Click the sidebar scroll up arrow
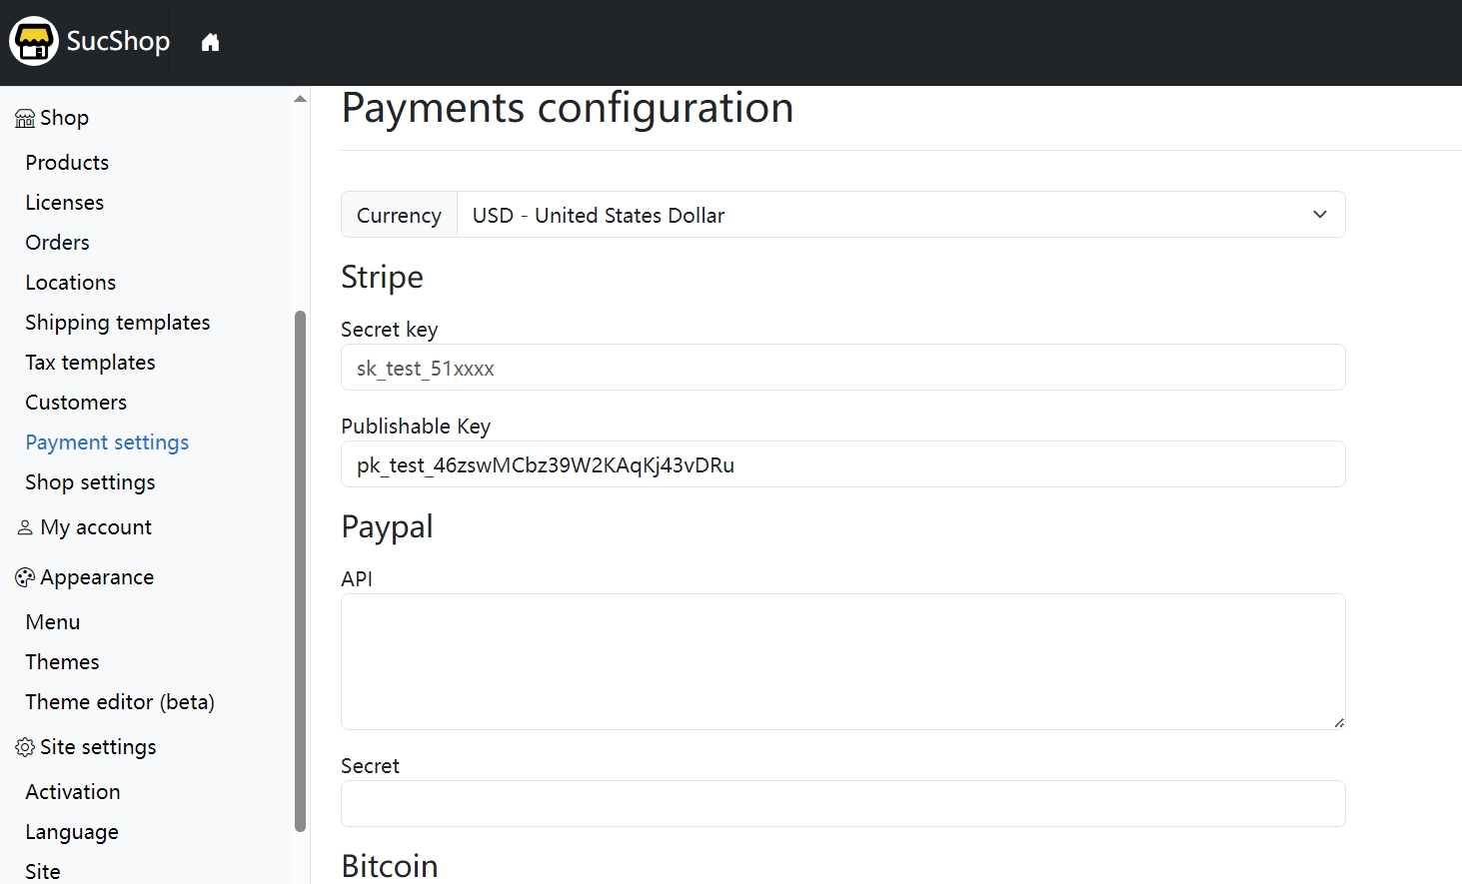The width and height of the screenshot is (1462, 884). click(x=300, y=99)
